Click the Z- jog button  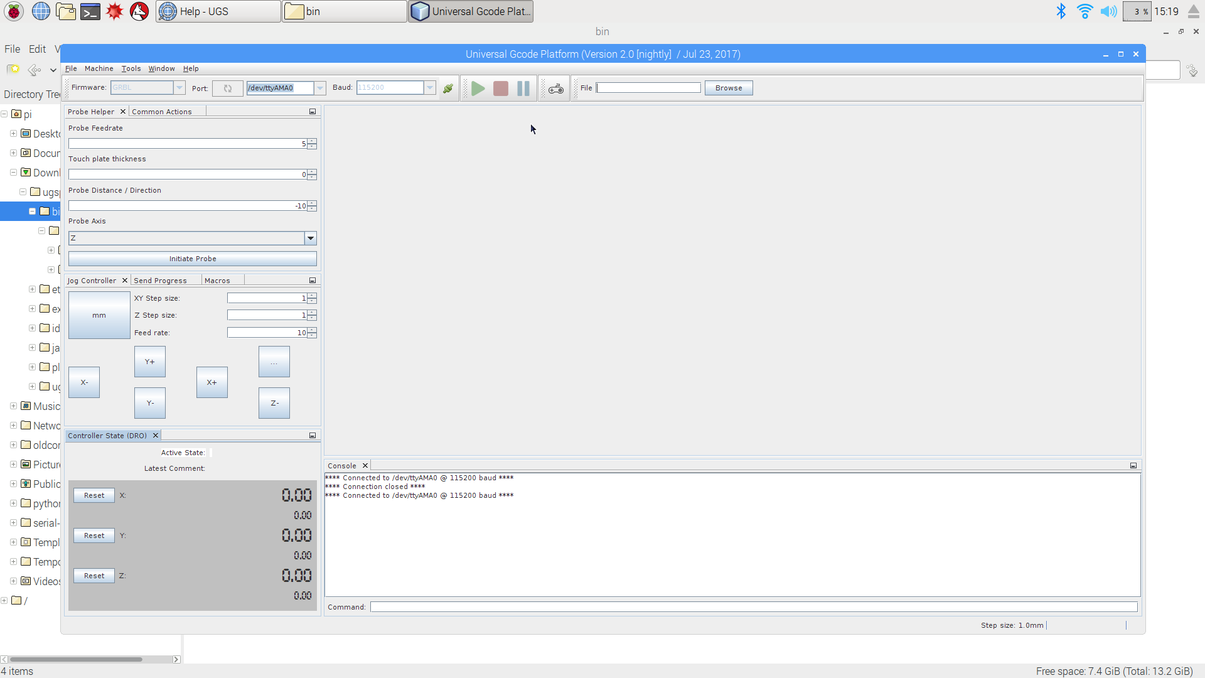click(x=274, y=403)
